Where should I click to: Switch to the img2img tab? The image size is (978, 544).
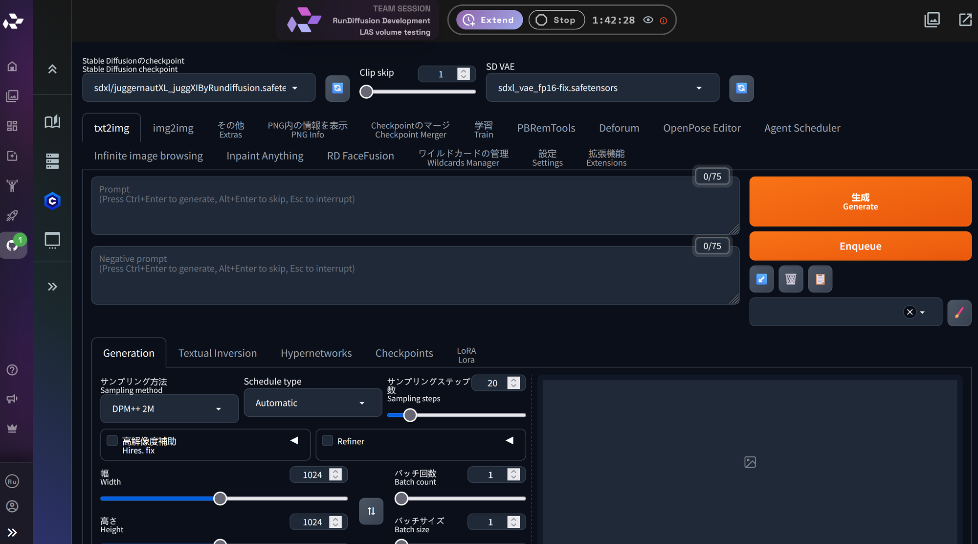(x=173, y=128)
